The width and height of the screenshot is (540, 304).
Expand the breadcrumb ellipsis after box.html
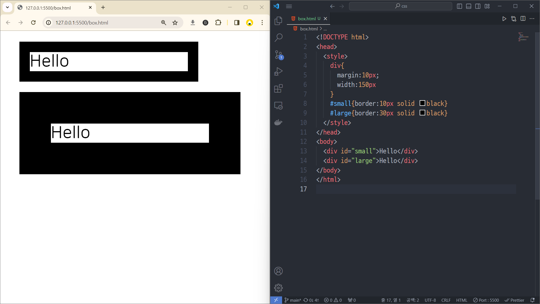[325, 29]
